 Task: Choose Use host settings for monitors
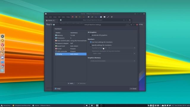click(91, 42)
